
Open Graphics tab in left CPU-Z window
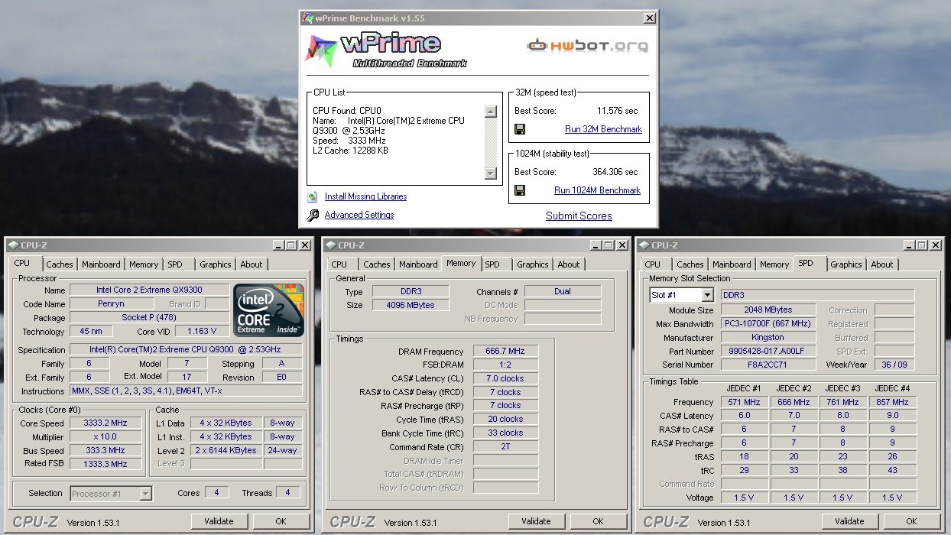click(x=216, y=264)
